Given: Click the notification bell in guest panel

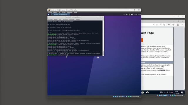Looking at the screenshot, I should [x=127, y=15].
